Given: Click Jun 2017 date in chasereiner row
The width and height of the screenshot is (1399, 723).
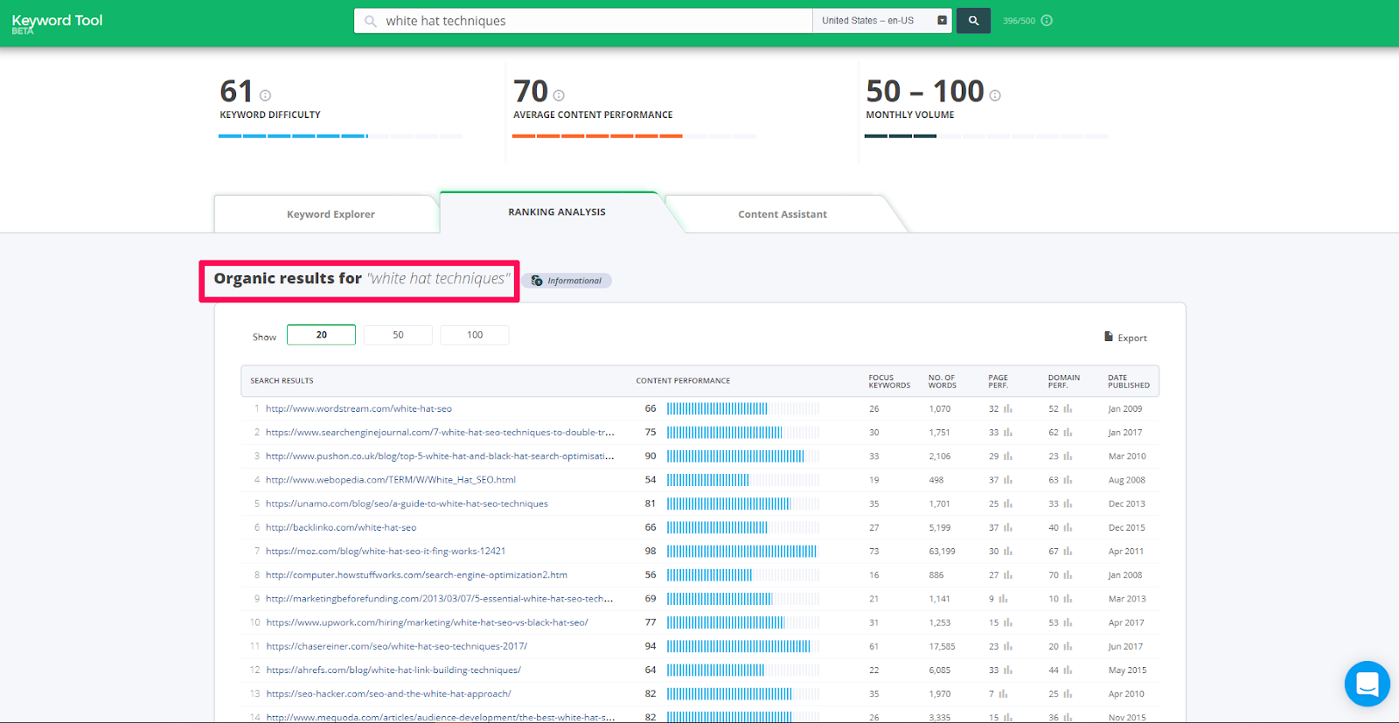Looking at the screenshot, I should click(1125, 647).
